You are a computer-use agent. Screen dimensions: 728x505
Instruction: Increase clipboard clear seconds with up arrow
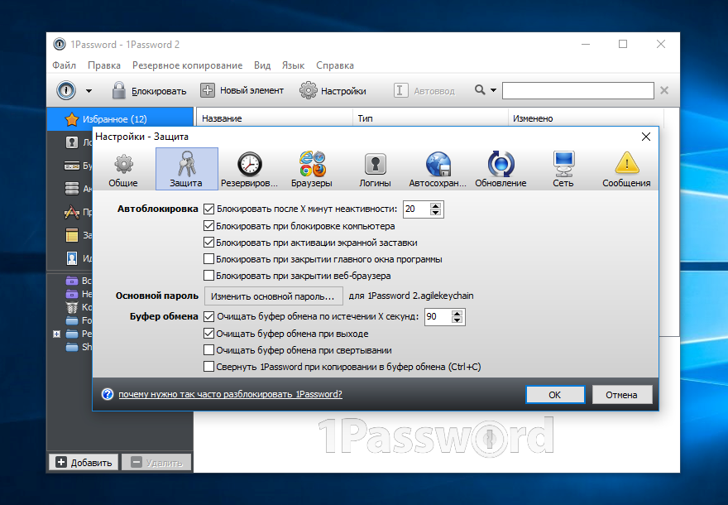pyautogui.click(x=457, y=314)
